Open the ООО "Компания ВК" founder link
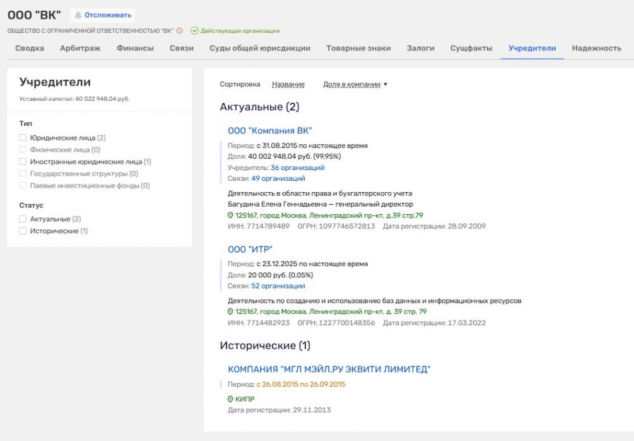The height and width of the screenshot is (441, 634). 269,130
